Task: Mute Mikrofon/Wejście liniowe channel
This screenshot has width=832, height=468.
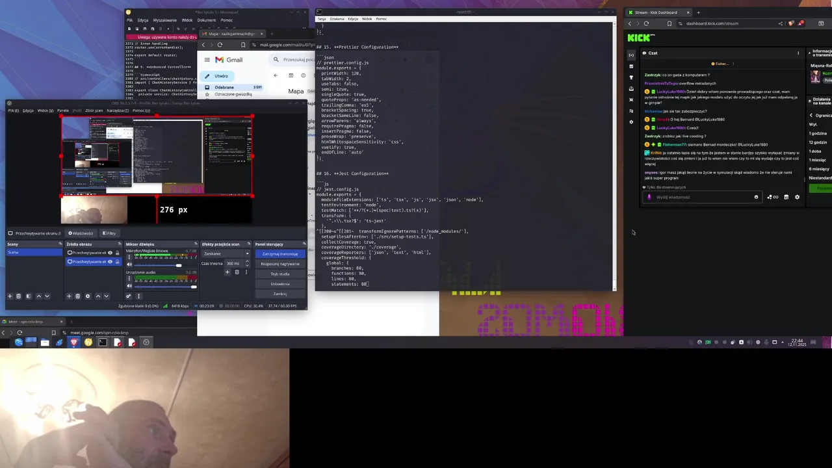Action: coord(129,265)
